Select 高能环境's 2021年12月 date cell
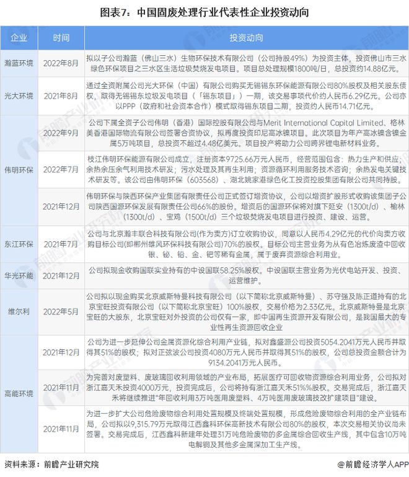The height and width of the screenshot is (477, 409). [x=61, y=352]
